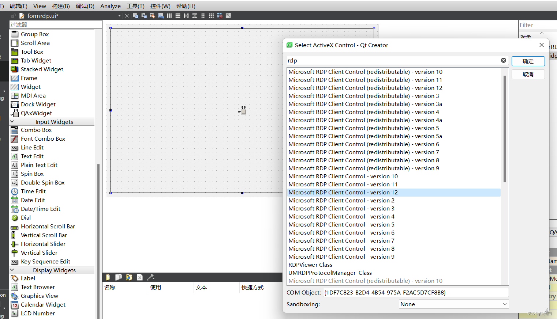This screenshot has height=319, width=557.
Task: Pick the Font Combo Box widget
Action: pyautogui.click(x=43, y=139)
